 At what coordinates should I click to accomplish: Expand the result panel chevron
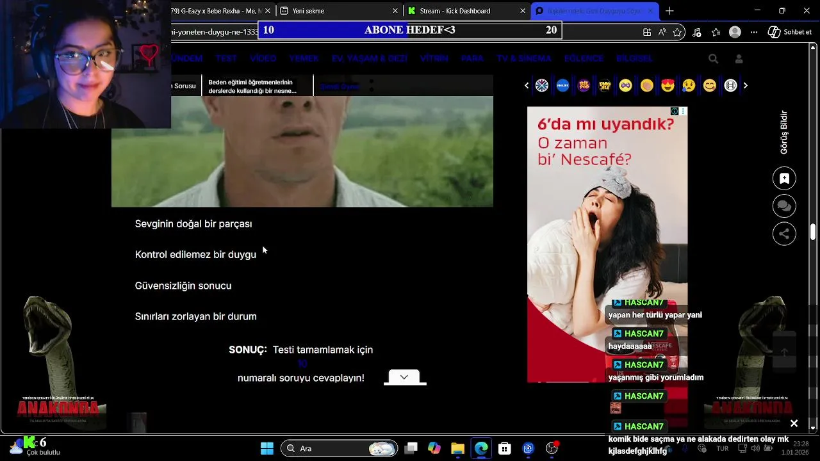405,377
